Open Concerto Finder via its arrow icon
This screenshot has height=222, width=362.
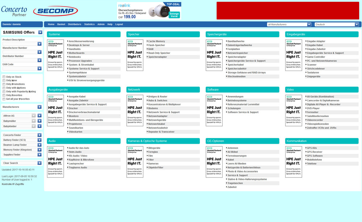[39, 135]
